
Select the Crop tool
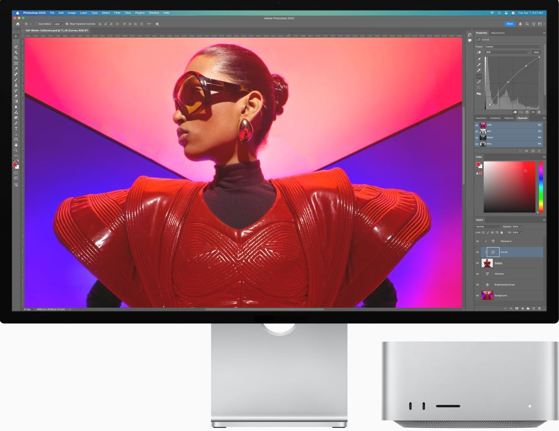coord(16,58)
